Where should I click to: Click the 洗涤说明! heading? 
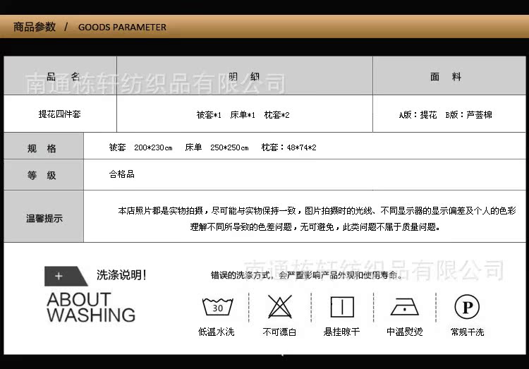click(x=121, y=274)
